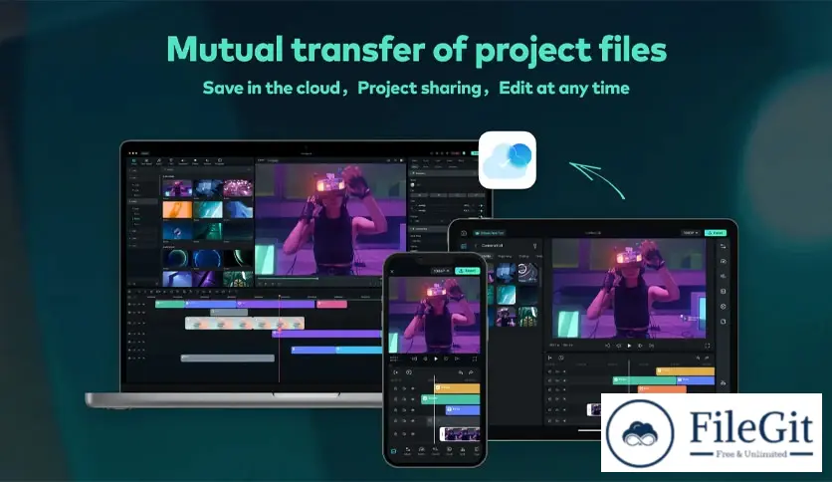Select the teal thumbnail in the laptop media library
Image resolution: width=832 pixels, height=482 pixels.
tap(208, 210)
